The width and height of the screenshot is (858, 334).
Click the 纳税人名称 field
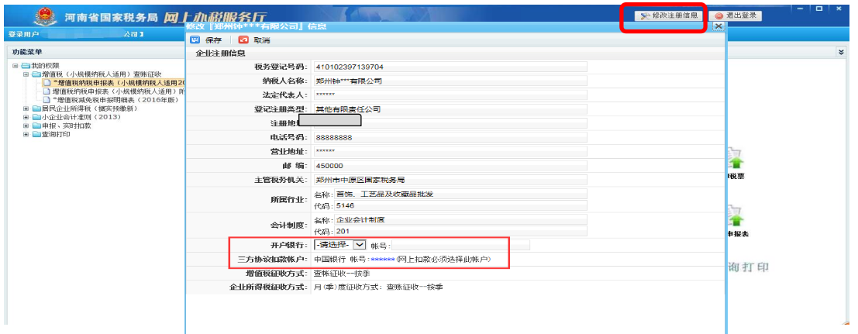(x=450, y=81)
